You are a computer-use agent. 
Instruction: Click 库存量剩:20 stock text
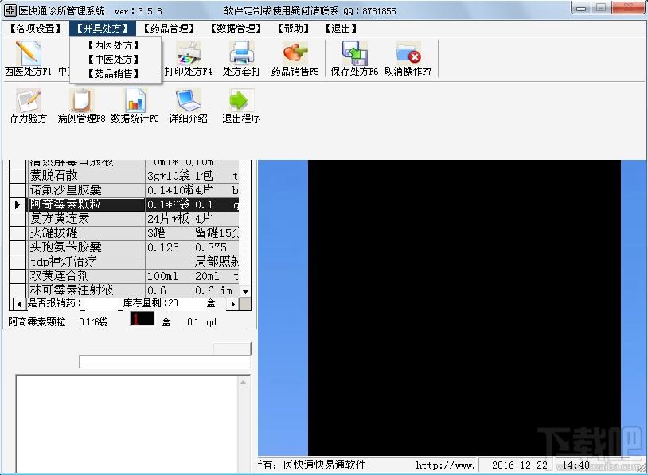click(x=150, y=303)
